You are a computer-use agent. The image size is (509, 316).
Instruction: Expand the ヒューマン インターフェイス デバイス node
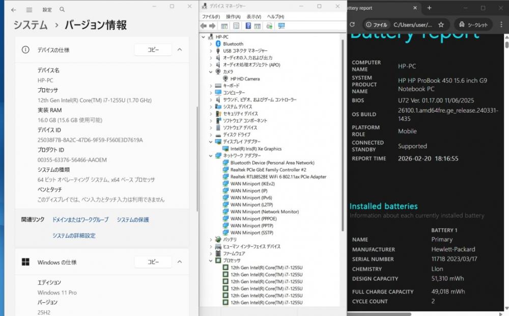(x=211, y=246)
